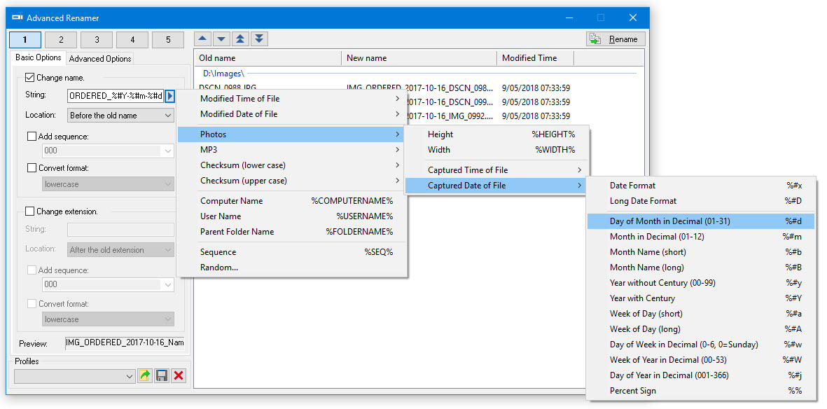Choose Width from the Photos submenu
Viewport: 827px width, 409px height.
(496, 150)
